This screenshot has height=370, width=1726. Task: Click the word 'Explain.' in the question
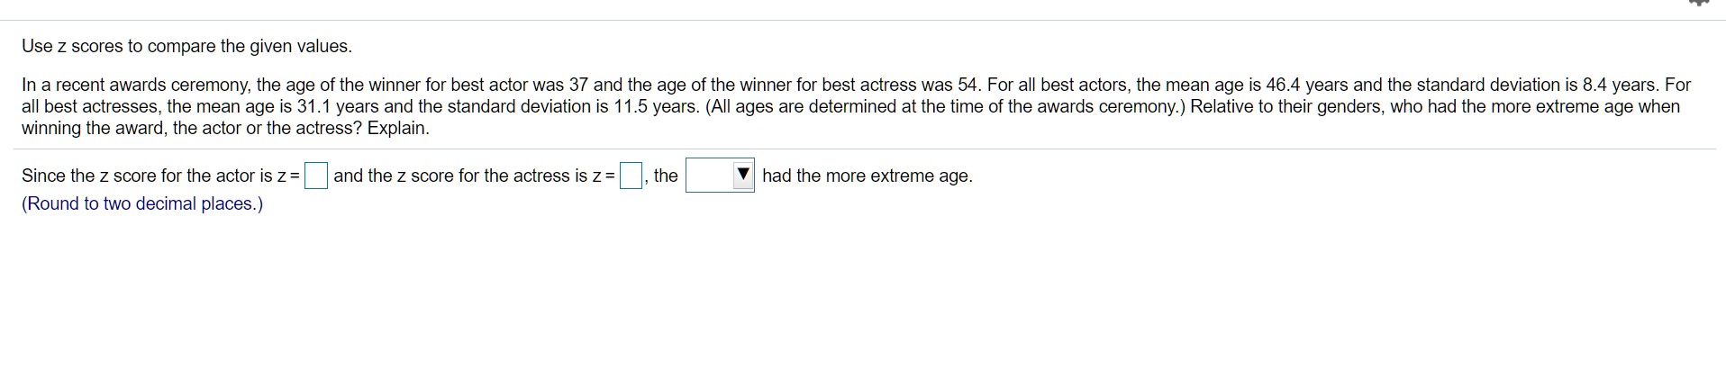coord(398,128)
